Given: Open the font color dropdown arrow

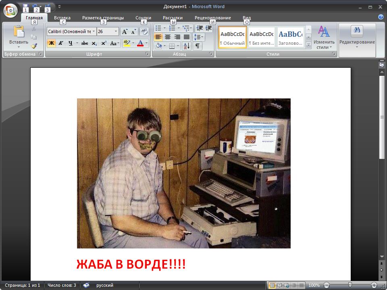Looking at the screenshot, I should [x=147, y=43].
